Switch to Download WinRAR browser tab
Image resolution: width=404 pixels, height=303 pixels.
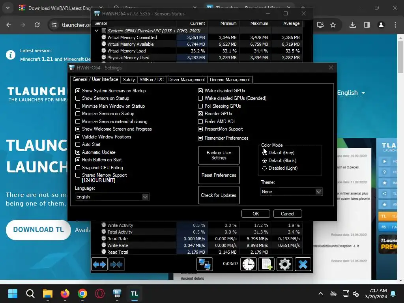click(x=59, y=8)
